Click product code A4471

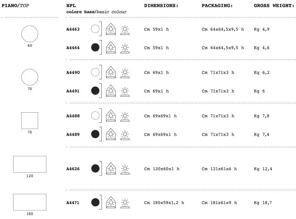[73, 202]
